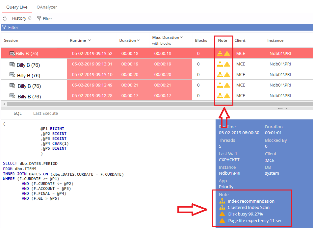Select the Query Live tab

(17, 7)
